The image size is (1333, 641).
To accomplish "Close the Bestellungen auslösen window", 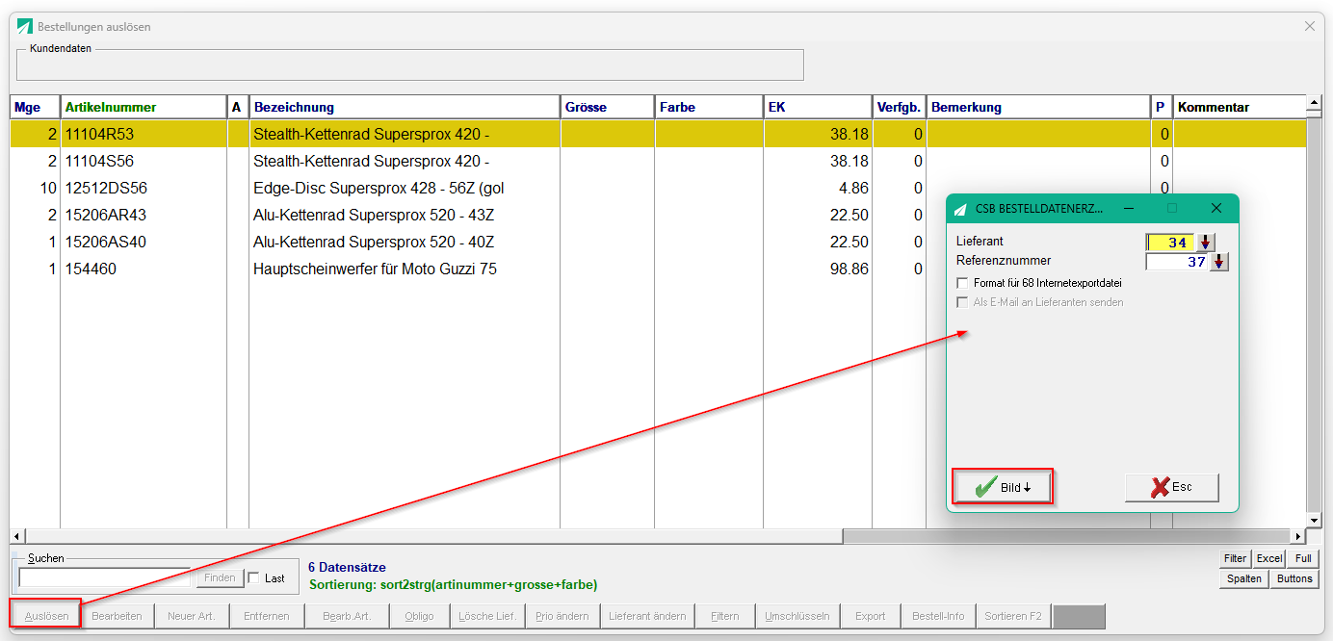I will 1309,26.
